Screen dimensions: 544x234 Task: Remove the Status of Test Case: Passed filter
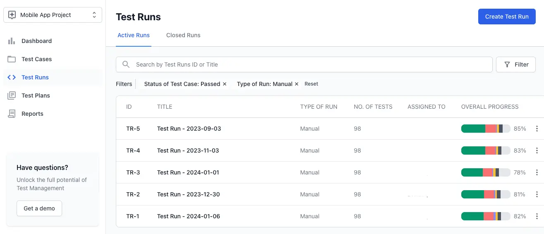click(225, 84)
